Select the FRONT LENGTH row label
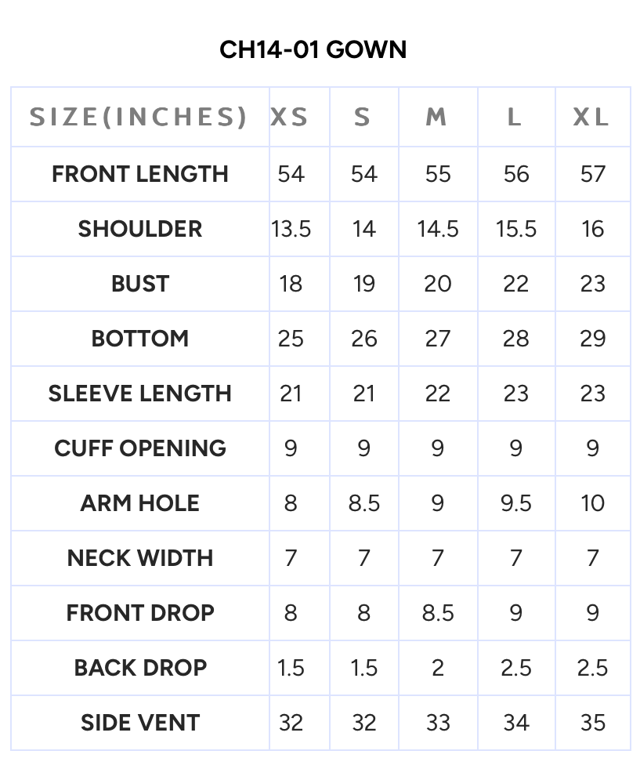The height and width of the screenshot is (758, 640). (140, 174)
